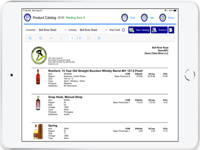Go to next page with down chevron

click(x=51, y=38)
